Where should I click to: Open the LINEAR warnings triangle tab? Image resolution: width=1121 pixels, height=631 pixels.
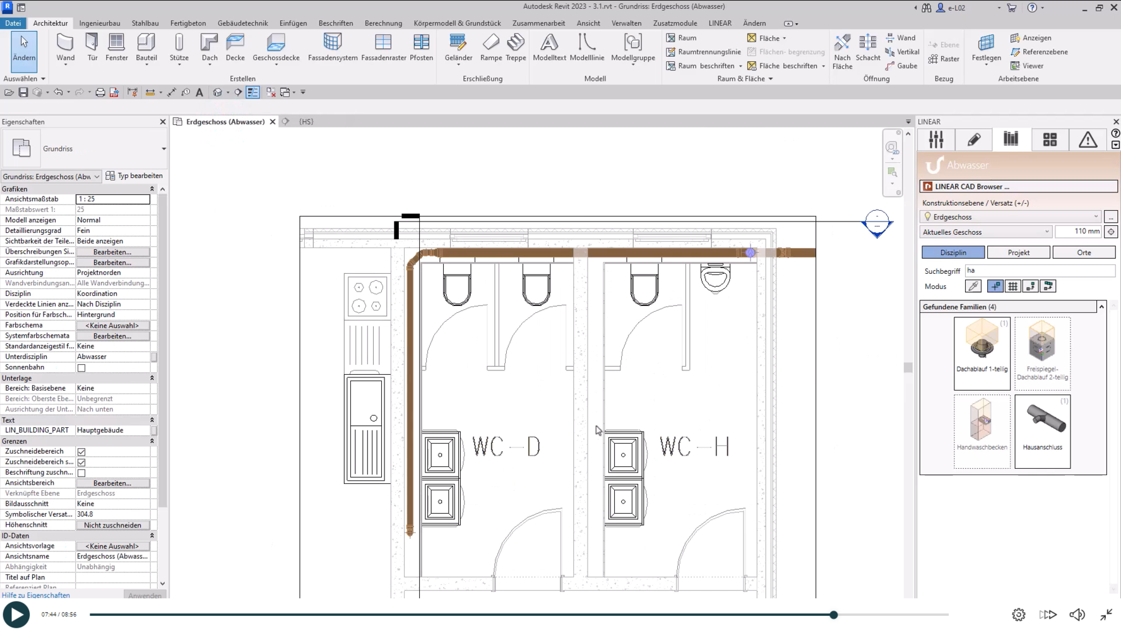point(1088,139)
